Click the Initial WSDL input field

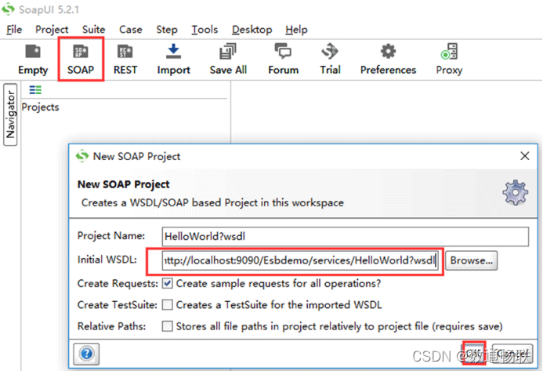300,260
